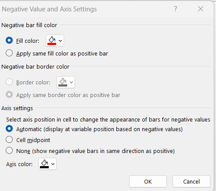The image size is (216, 191).
Task: Expand the Axis color dropdown arrow
Action: (53, 164)
